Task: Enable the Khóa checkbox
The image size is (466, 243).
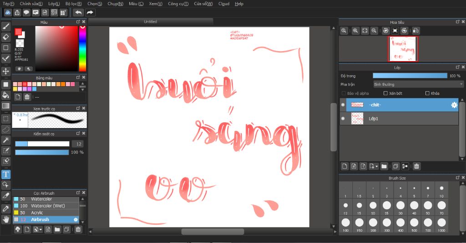Action: point(427,93)
